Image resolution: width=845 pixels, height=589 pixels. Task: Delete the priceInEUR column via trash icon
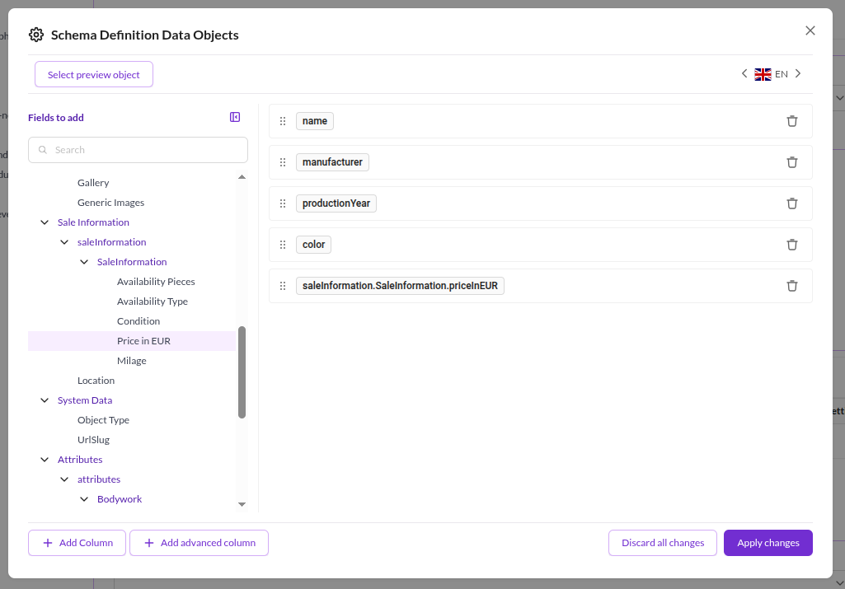pyautogui.click(x=791, y=286)
